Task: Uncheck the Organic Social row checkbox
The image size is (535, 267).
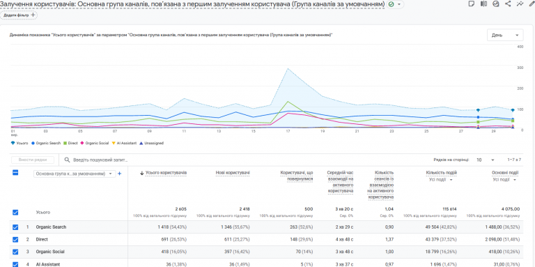Action: click(15, 252)
